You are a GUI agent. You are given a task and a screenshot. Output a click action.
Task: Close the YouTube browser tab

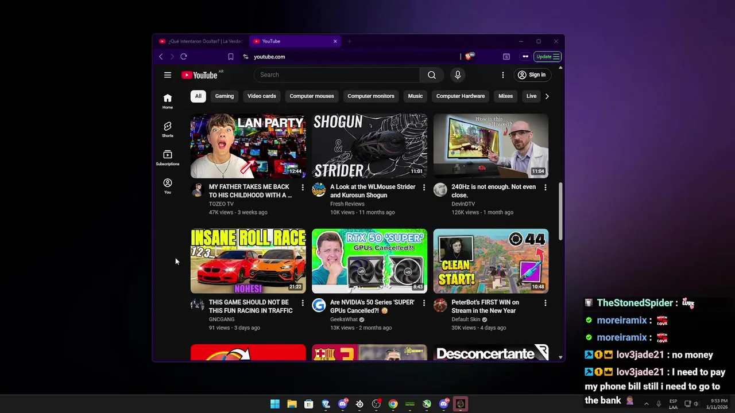335,41
